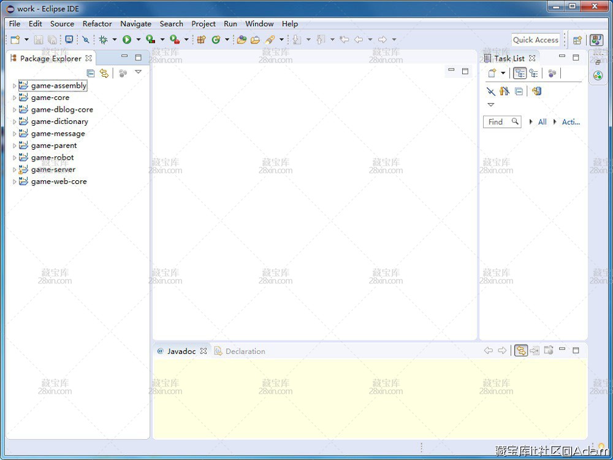Collapse All in the Task List

[x=519, y=91]
